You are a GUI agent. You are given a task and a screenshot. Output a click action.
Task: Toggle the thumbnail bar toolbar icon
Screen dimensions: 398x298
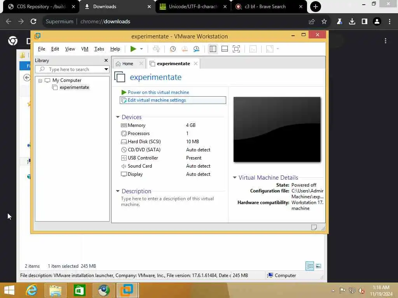[225, 49]
